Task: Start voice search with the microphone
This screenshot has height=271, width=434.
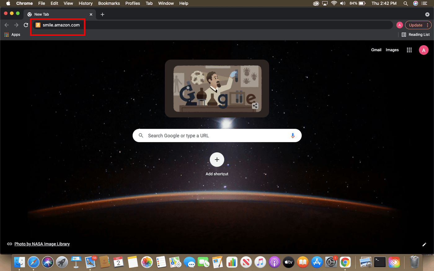Action: 293,136
